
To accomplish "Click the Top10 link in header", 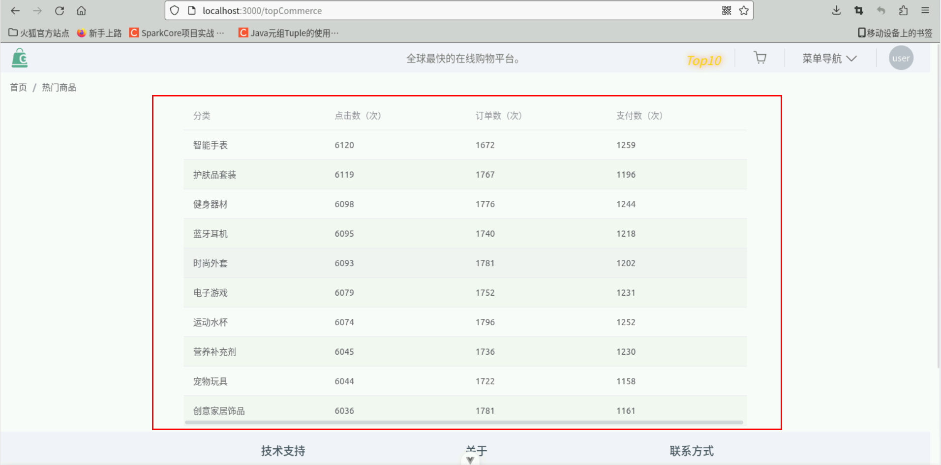I will (x=704, y=61).
